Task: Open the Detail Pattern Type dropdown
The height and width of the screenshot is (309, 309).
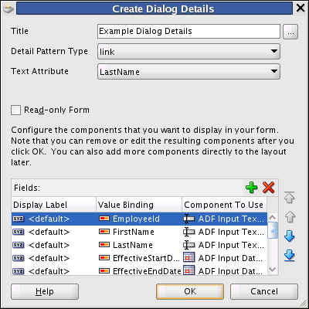Action: (x=188, y=52)
